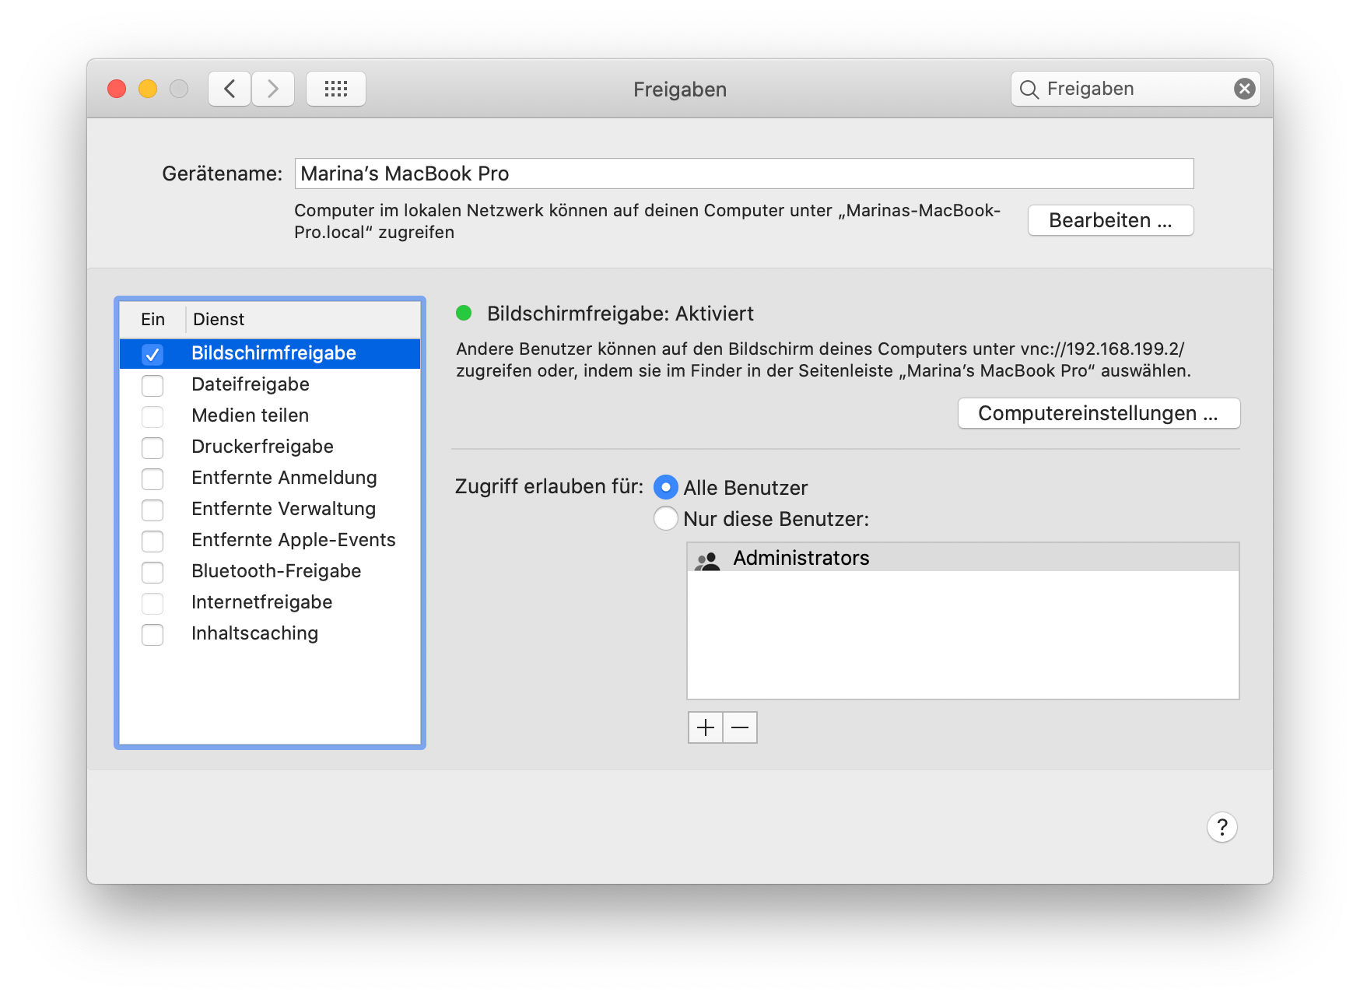Enable the Inhaltscaching checkbox
Screen dimensions: 1360x999
pos(152,634)
